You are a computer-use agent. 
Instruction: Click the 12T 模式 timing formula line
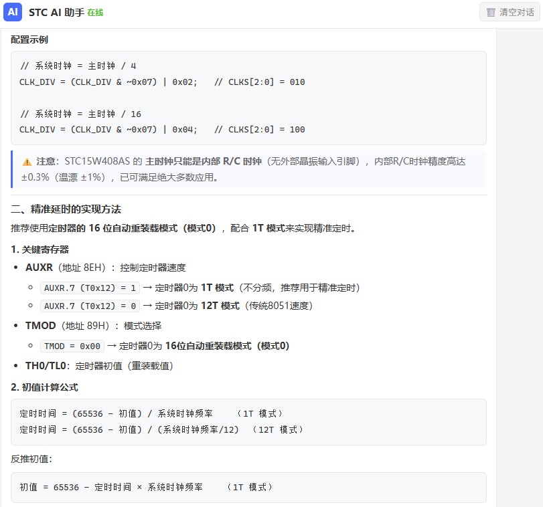(161, 429)
